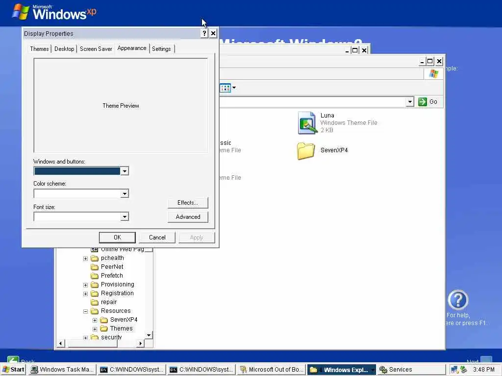Screen dimensions: 502x376
Task: Open the Explorer address bar dropdown
Action: (410, 102)
